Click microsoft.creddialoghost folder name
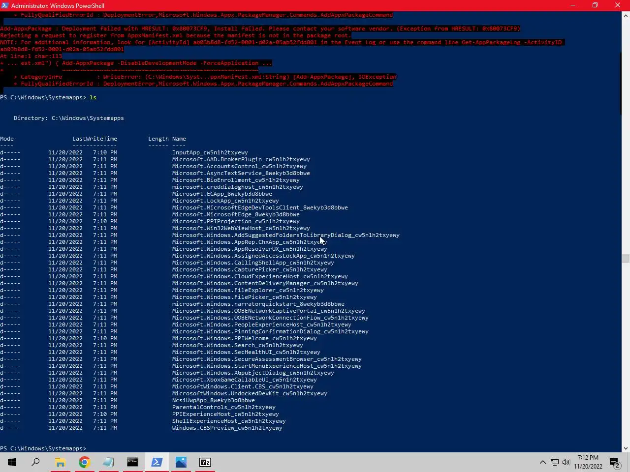 pos(238,187)
